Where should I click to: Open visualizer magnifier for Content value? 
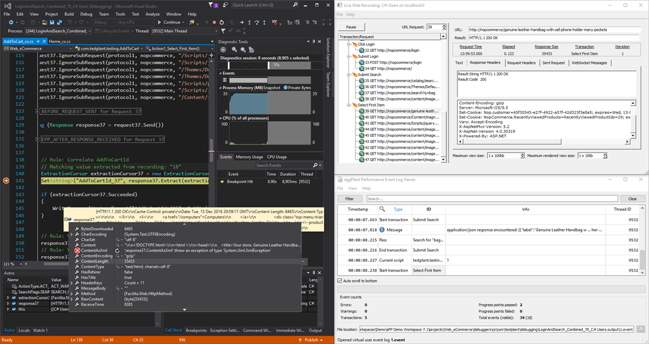click(117, 245)
